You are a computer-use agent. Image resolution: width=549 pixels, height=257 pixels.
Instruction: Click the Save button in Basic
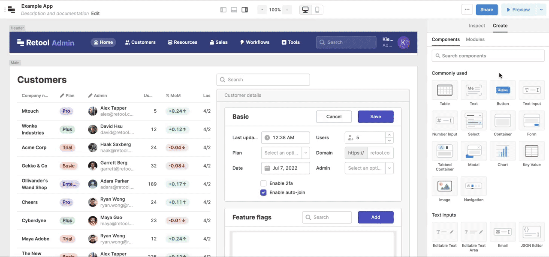tap(376, 117)
